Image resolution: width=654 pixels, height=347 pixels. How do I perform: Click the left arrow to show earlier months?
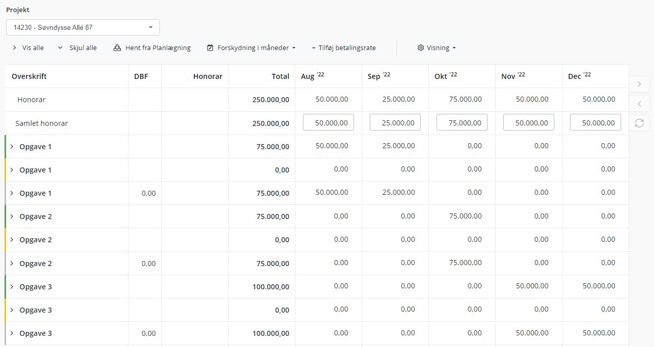(639, 104)
